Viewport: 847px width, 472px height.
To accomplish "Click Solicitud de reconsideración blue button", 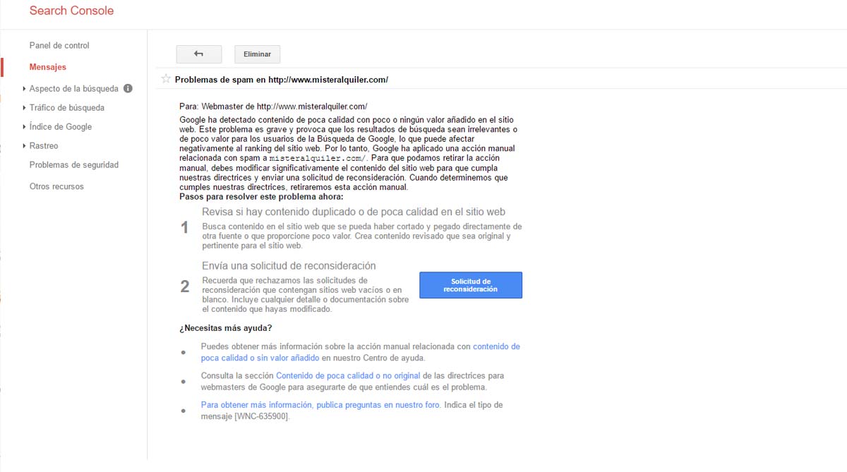I will pyautogui.click(x=471, y=285).
